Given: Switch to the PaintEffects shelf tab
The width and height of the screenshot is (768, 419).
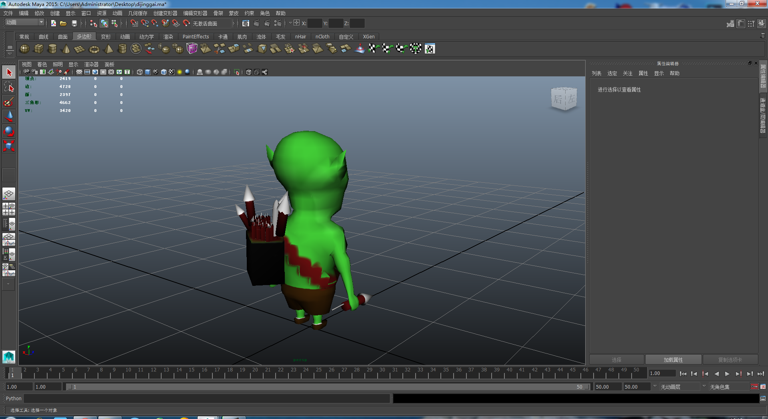Looking at the screenshot, I should click(196, 36).
